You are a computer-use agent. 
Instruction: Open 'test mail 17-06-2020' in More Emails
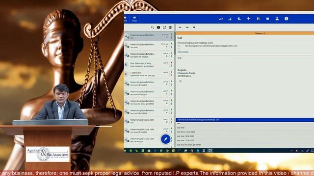(185, 140)
